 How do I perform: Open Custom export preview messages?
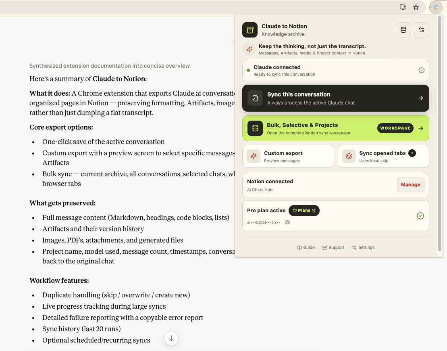click(x=288, y=157)
